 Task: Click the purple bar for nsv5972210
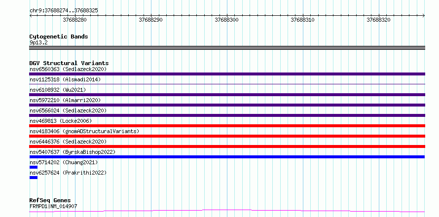tap(227, 105)
